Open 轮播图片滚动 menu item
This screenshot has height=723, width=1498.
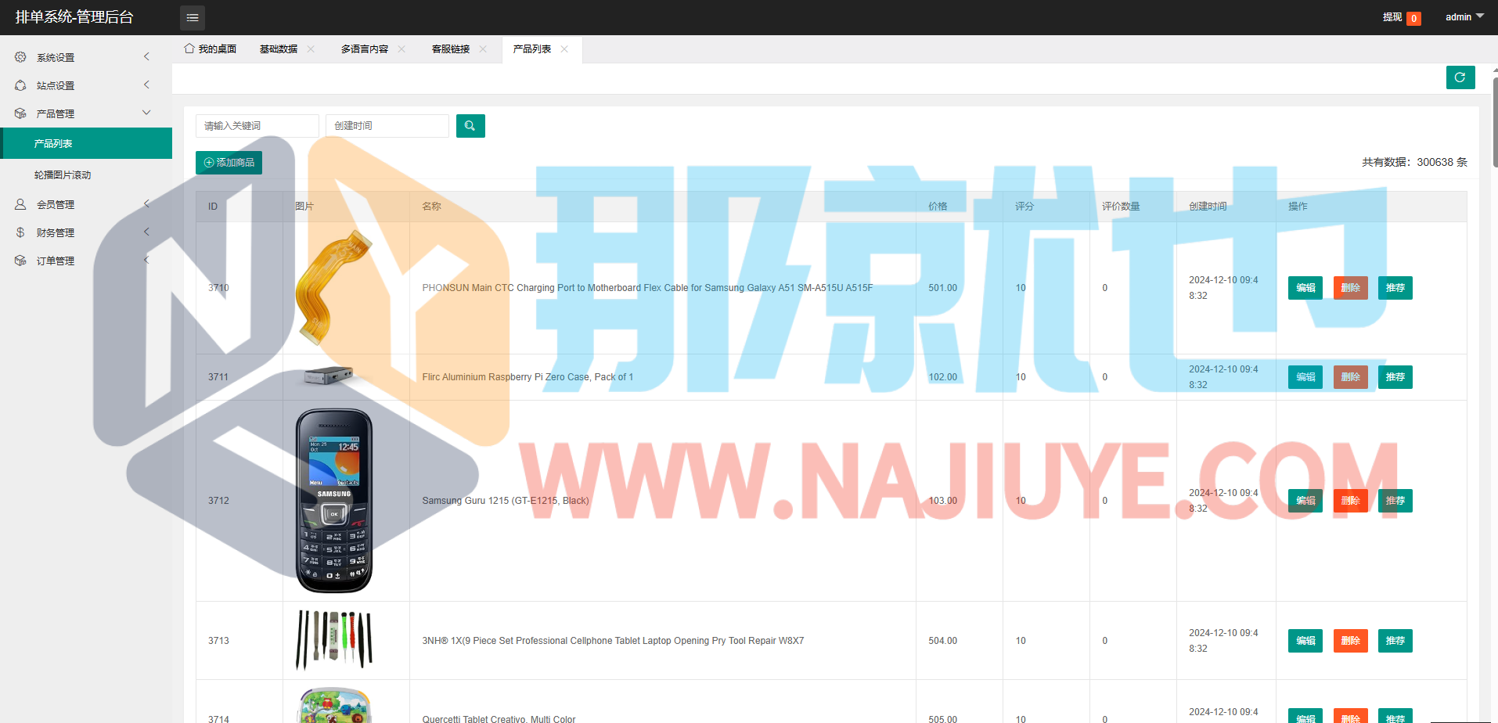(63, 174)
